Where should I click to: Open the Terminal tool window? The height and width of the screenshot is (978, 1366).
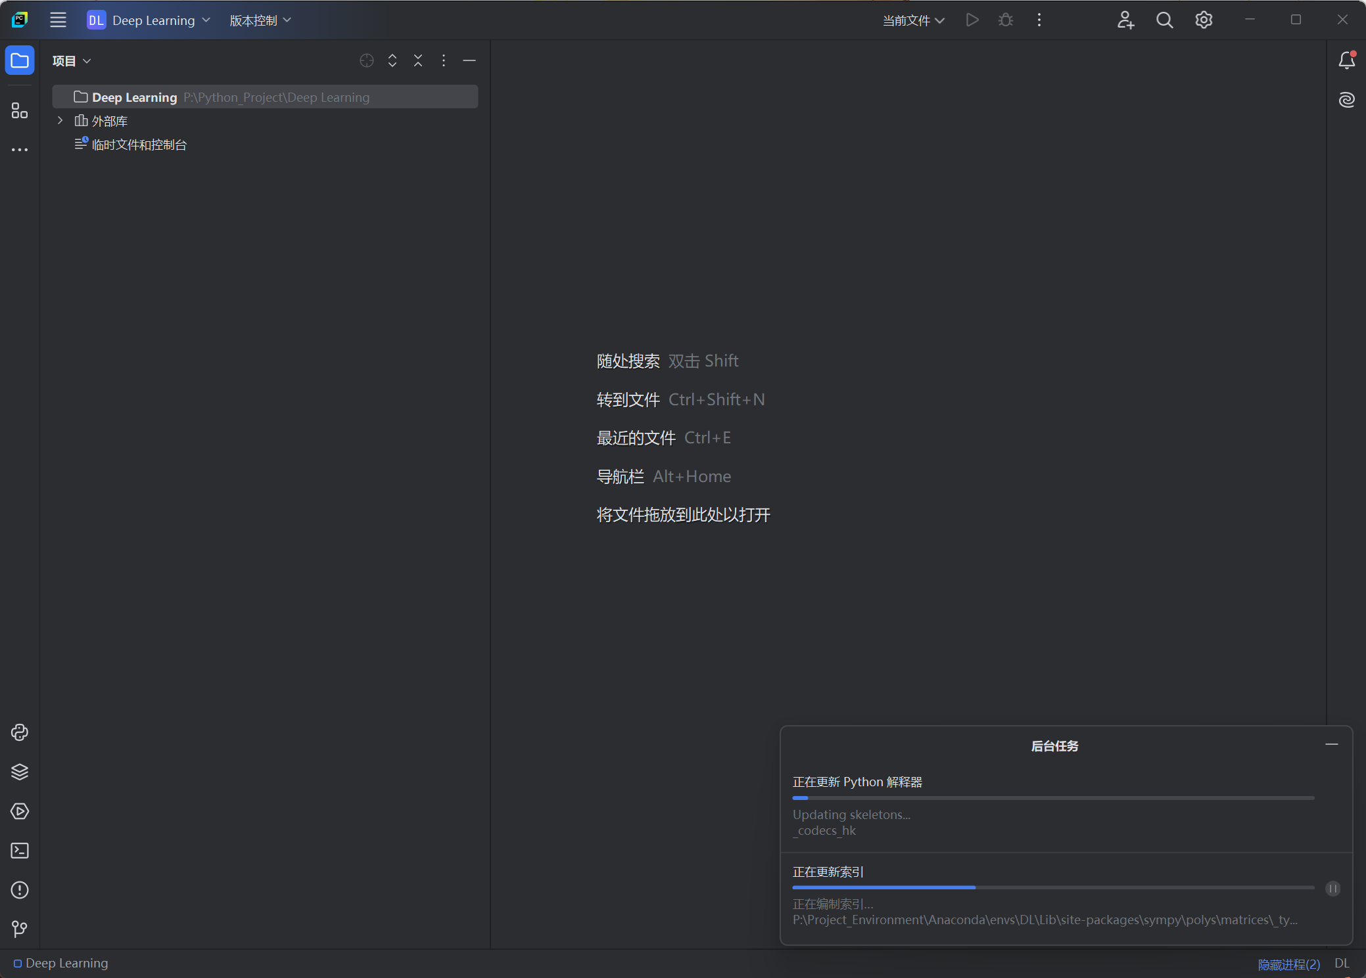(x=20, y=851)
